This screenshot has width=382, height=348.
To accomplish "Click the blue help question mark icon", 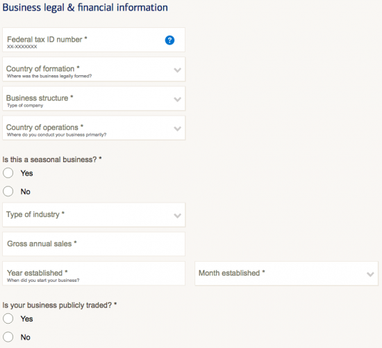I will [x=169, y=40].
